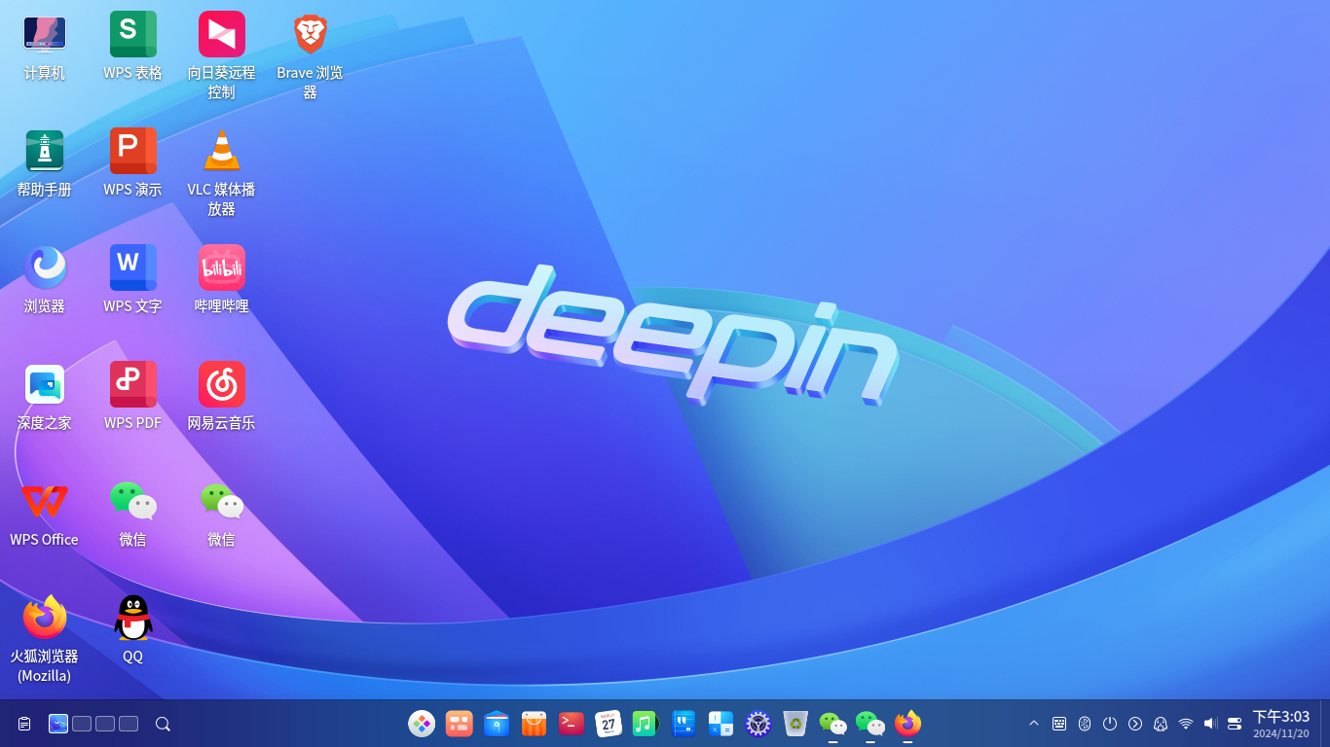Open the search magnifier in the taskbar
Image resolution: width=1330 pixels, height=747 pixels.
[x=163, y=724]
